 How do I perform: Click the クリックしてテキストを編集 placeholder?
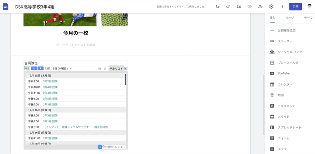[76, 45]
